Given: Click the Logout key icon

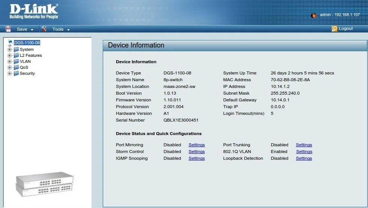Looking at the screenshot, I should pos(335,29).
